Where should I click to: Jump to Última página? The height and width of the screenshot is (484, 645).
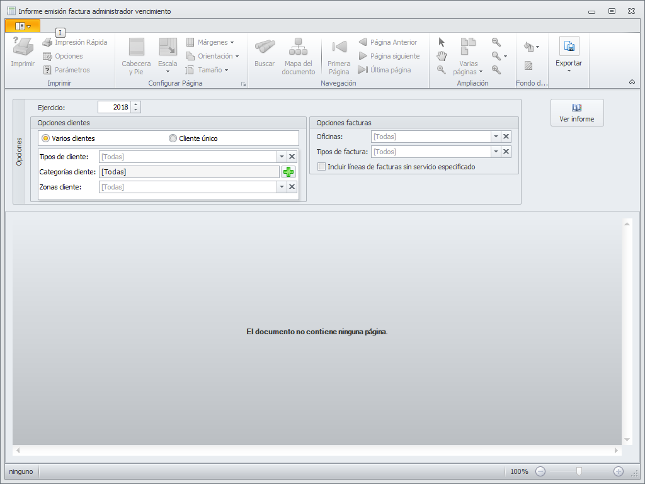pyautogui.click(x=385, y=70)
